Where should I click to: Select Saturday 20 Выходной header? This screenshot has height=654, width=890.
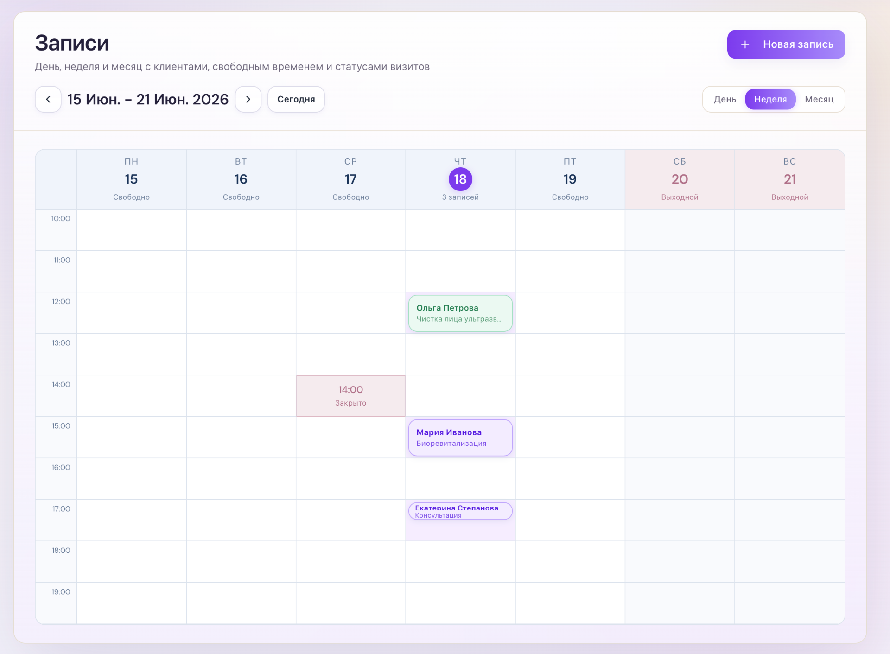coord(680,179)
